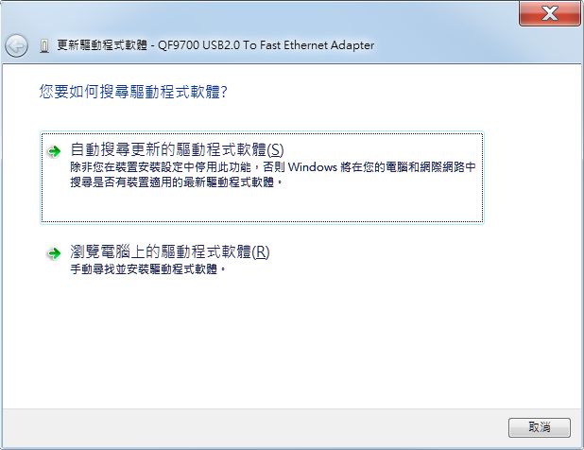584x450 pixels.
Task: Click the 手動尋找並安裝驅動程式軟體 description text
Action: (x=147, y=268)
